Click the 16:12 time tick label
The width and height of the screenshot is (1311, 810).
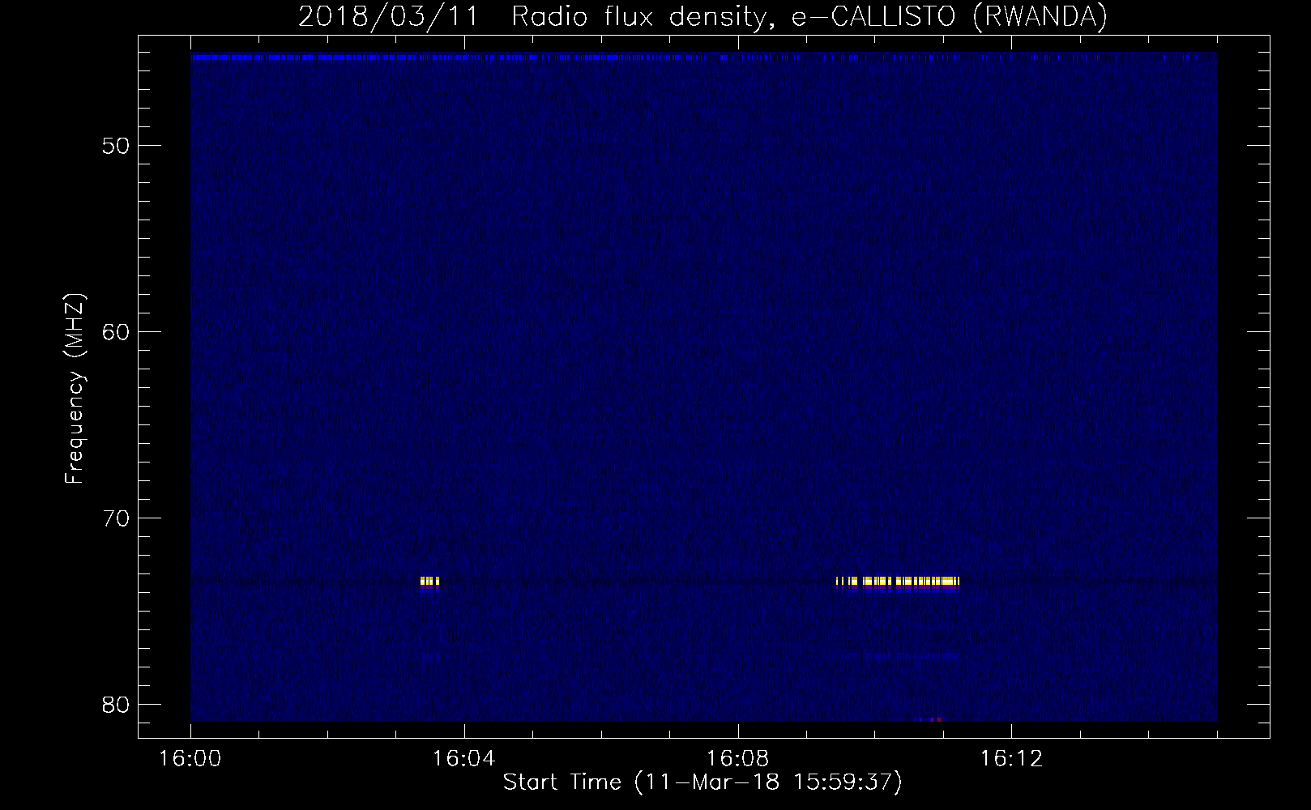coord(1011,759)
